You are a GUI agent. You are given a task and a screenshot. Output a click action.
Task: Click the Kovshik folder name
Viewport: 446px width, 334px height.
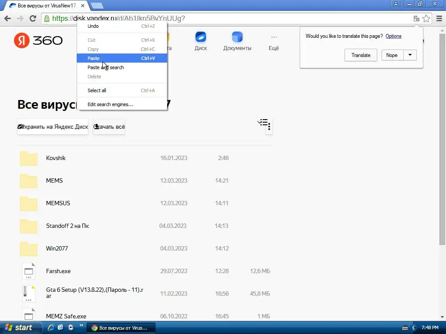56,158
